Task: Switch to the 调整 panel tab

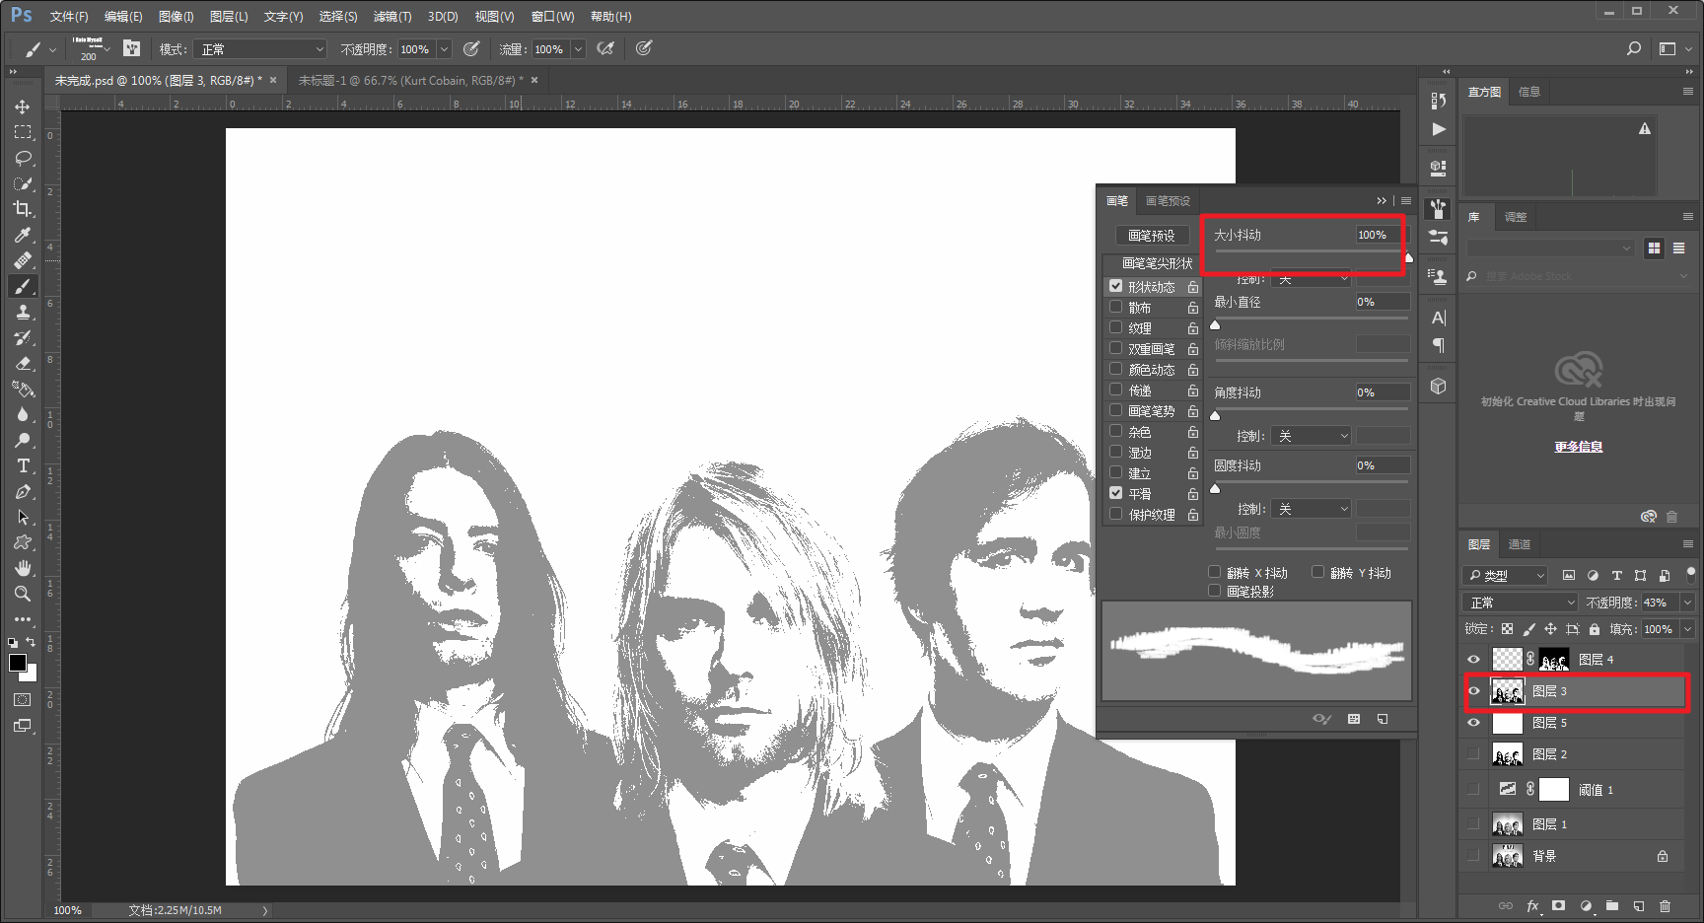Action: coord(1516,217)
